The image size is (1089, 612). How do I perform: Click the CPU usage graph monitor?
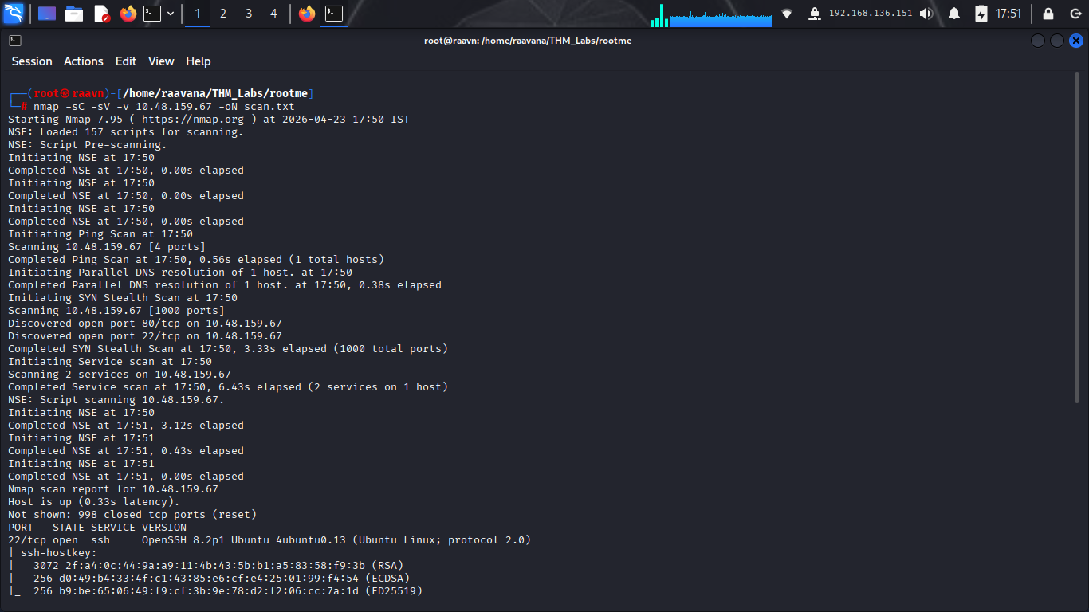coord(711,14)
